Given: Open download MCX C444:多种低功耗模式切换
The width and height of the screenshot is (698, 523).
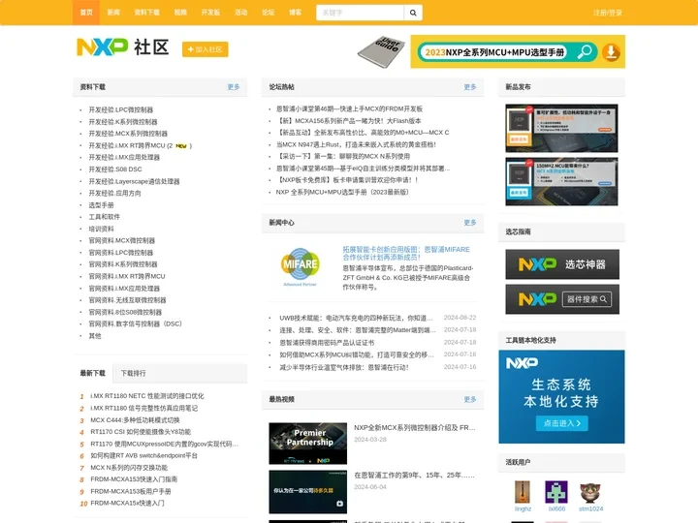Looking at the screenshot, I should 135,420.
